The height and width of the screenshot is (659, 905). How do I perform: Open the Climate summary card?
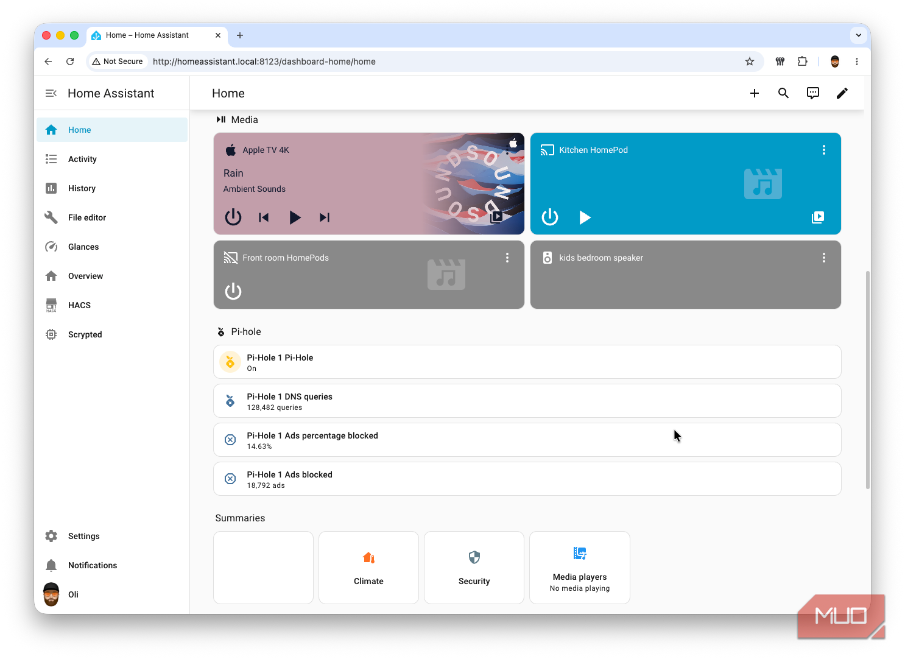pos(368,568)
